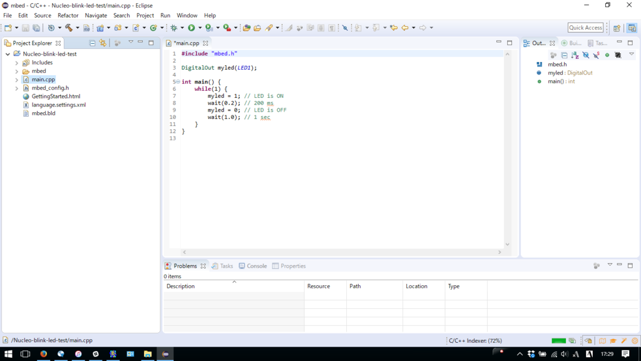Click the Debug bug icon in toolbar
This screenshot has height=361, width=641.
(174, 28)
